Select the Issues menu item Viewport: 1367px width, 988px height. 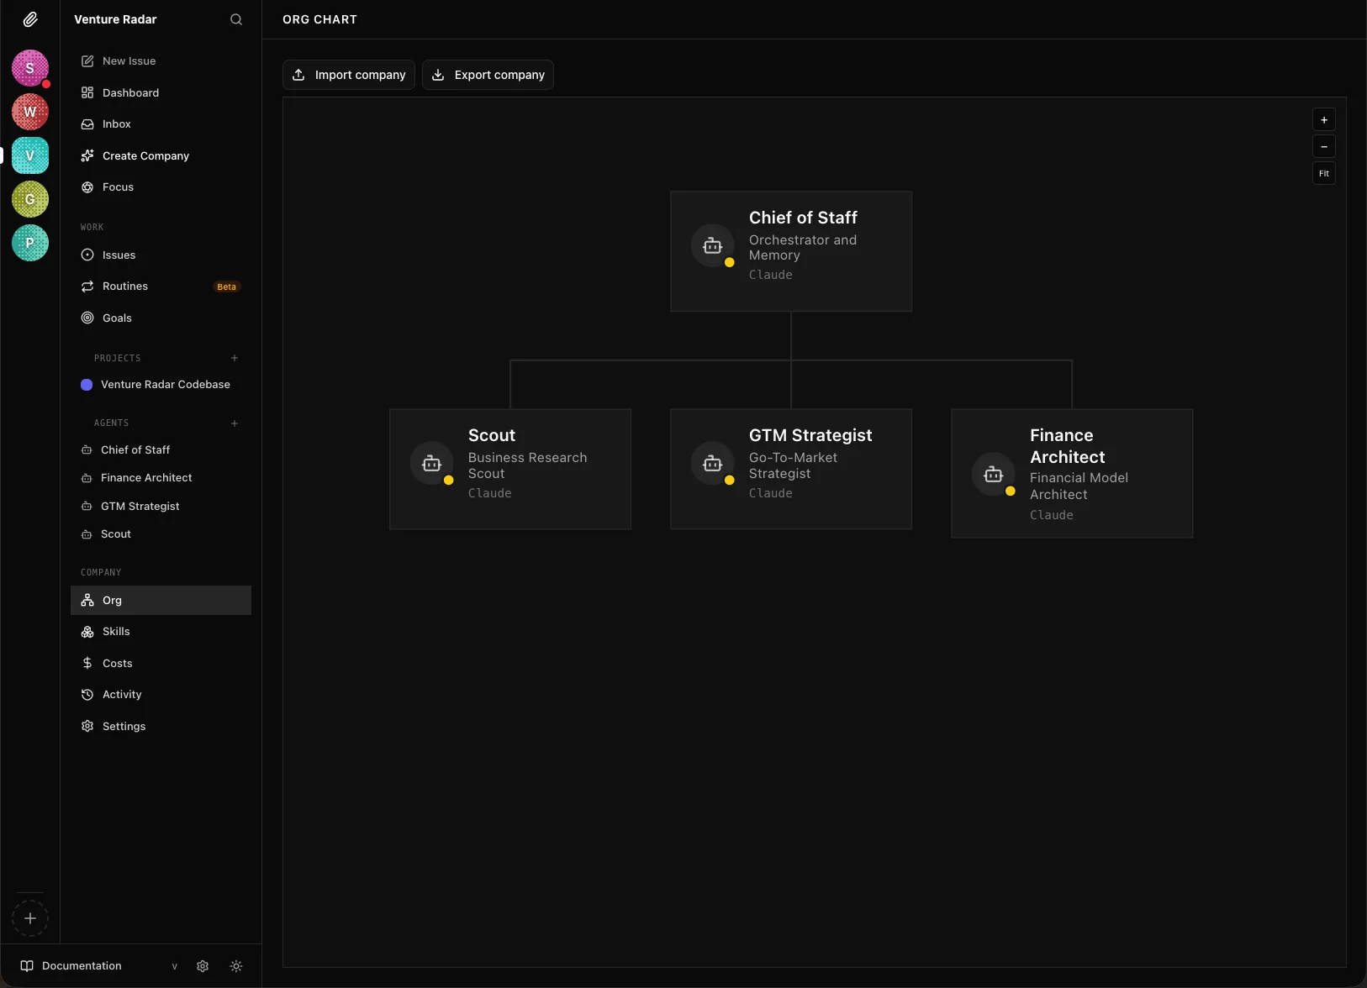[120, 255]
